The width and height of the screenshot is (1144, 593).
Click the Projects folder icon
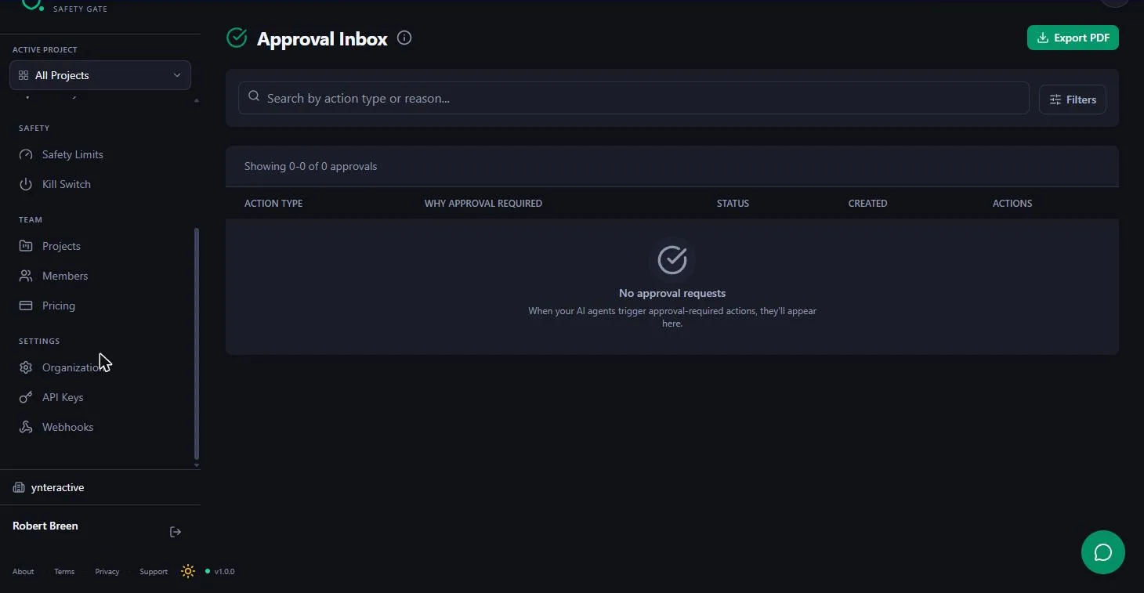click(26, 246)
